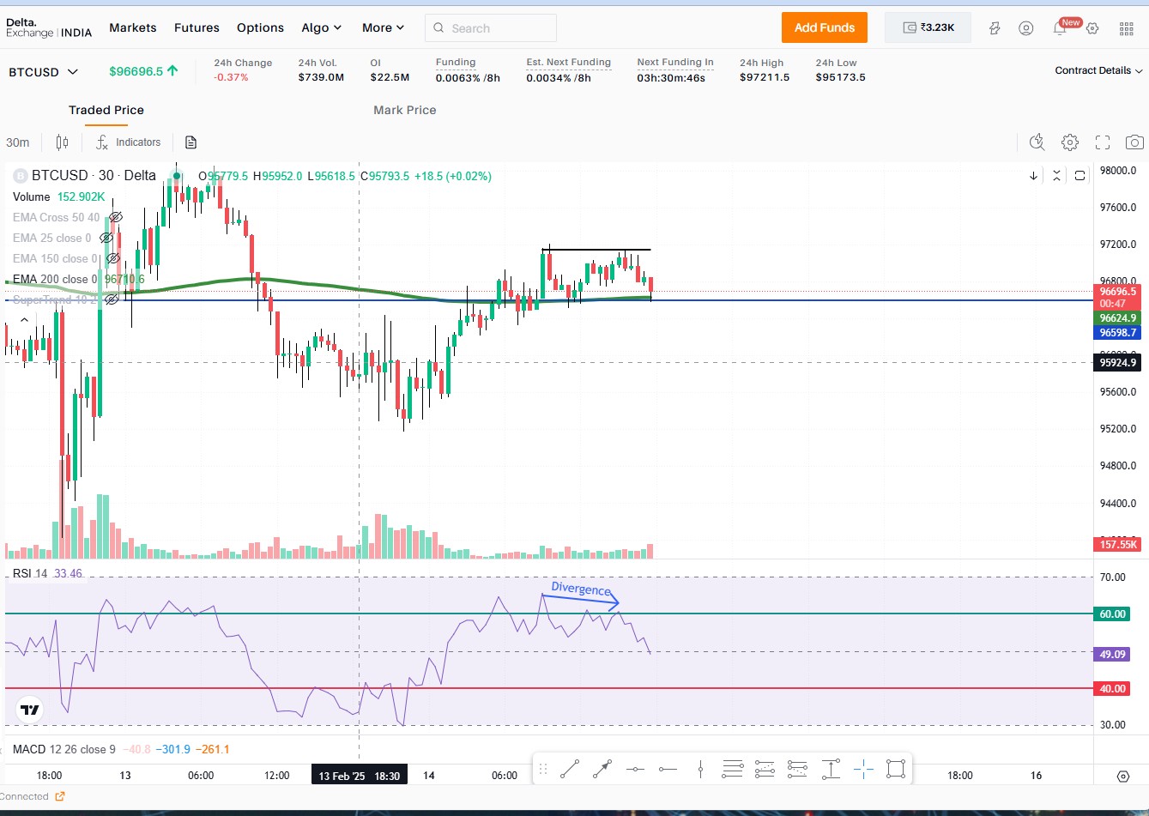Open the candle style selector icon

point(61,142)
